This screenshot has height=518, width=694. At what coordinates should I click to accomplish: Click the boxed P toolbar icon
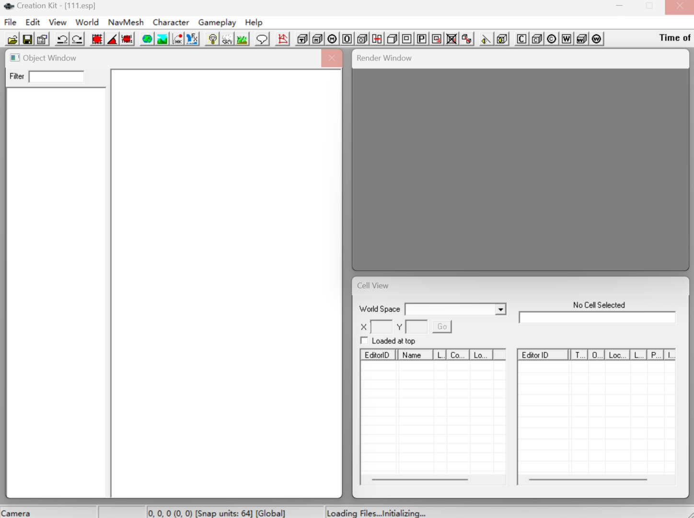pos(422,39)
